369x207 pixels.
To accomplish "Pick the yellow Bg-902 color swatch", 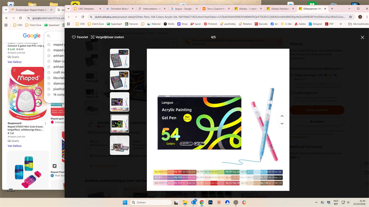I will click(x=158, y=172).
